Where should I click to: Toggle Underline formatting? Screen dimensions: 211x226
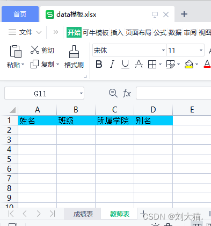pyautogui.click(x=125, y=64)
